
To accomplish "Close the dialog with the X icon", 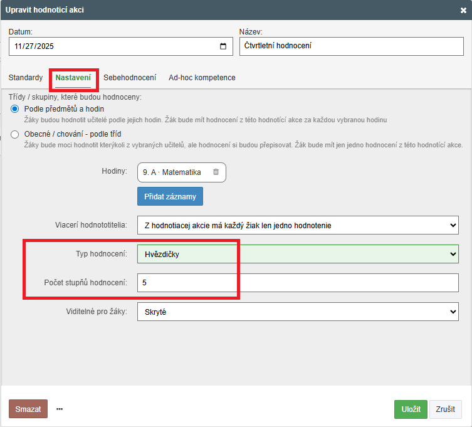I will pos(463,10).
